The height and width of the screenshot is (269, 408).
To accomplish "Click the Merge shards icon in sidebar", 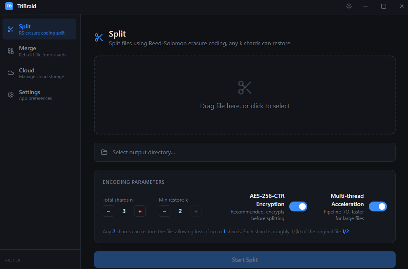I will point(10,50).
